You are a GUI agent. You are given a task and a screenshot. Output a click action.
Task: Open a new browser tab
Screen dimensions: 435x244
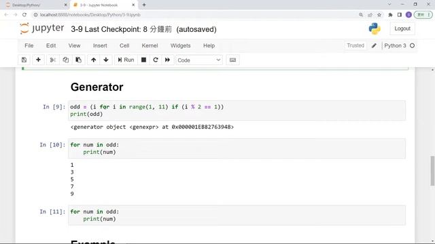144,5
